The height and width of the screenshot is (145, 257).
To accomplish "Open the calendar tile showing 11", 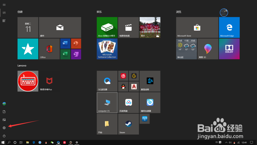I will [28, 27].
